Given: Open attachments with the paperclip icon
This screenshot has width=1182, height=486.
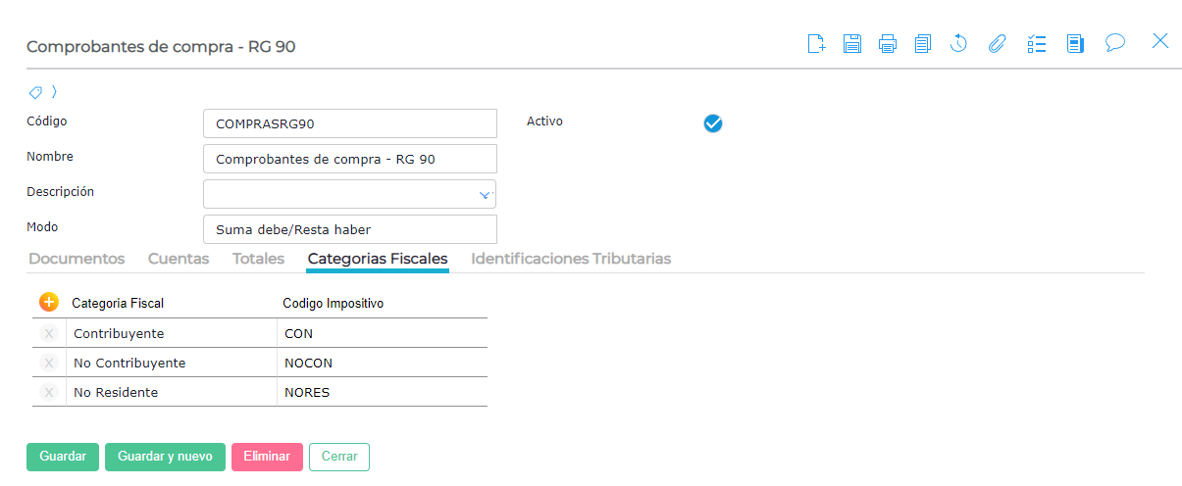Looking at the screenshot, I should coord(997,43).
